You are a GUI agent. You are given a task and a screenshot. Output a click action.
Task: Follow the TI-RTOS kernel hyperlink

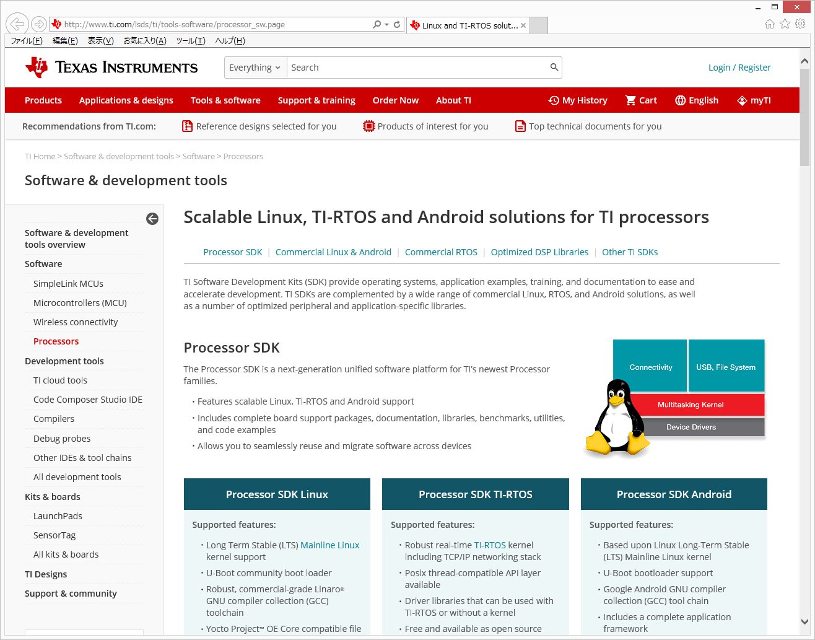[490, 545]
